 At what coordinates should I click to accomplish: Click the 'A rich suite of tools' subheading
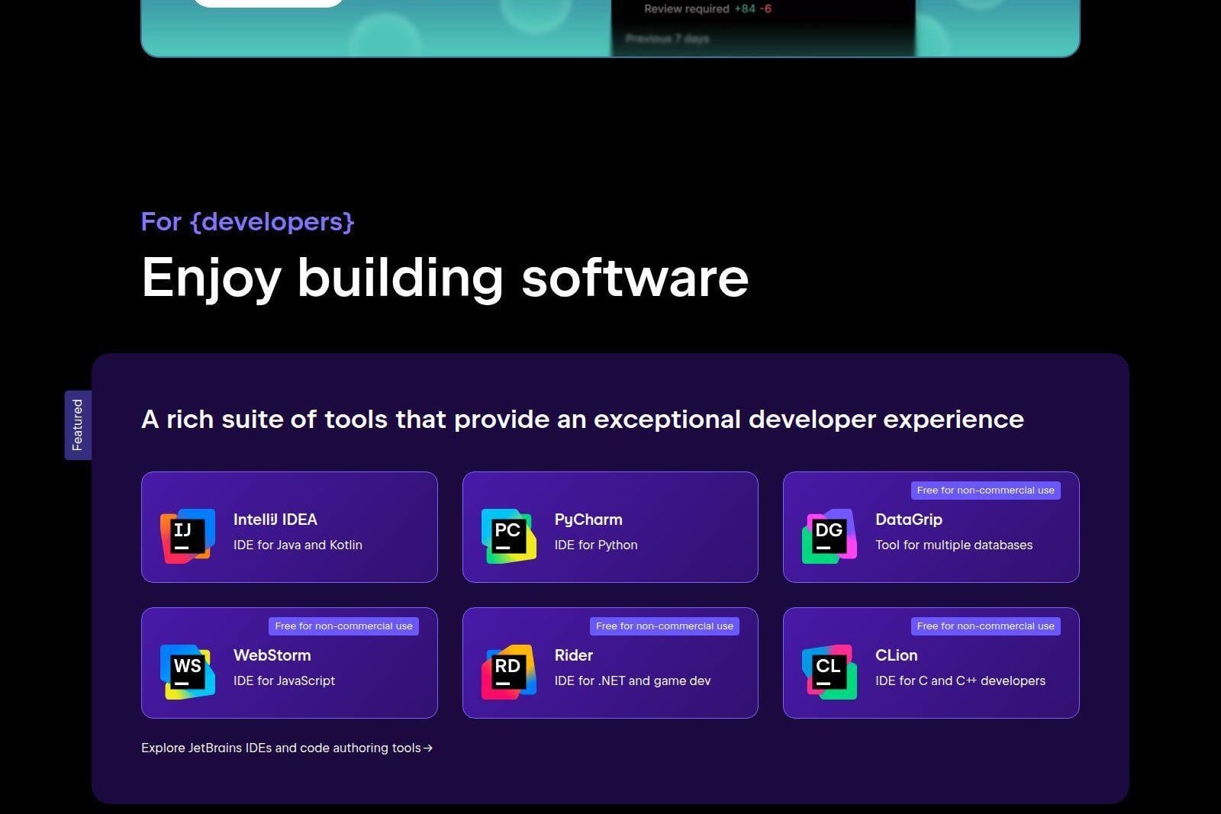click(x=582, y=420)
